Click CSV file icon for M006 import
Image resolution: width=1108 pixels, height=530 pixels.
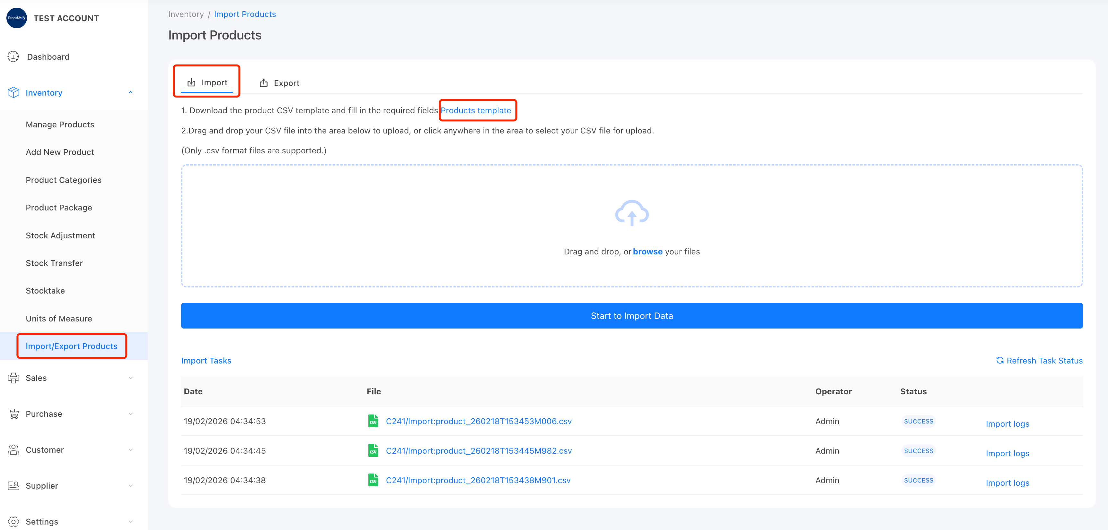pyautogui.click(x=373, y=421)
